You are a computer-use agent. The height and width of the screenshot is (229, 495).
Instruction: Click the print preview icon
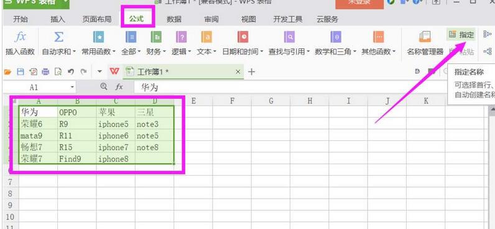click(58, 72)
